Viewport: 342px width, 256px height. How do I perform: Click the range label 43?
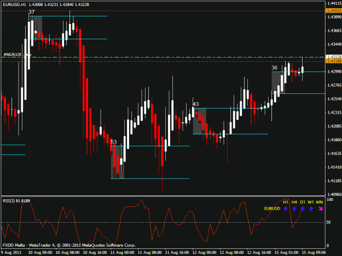pos(196,104)
